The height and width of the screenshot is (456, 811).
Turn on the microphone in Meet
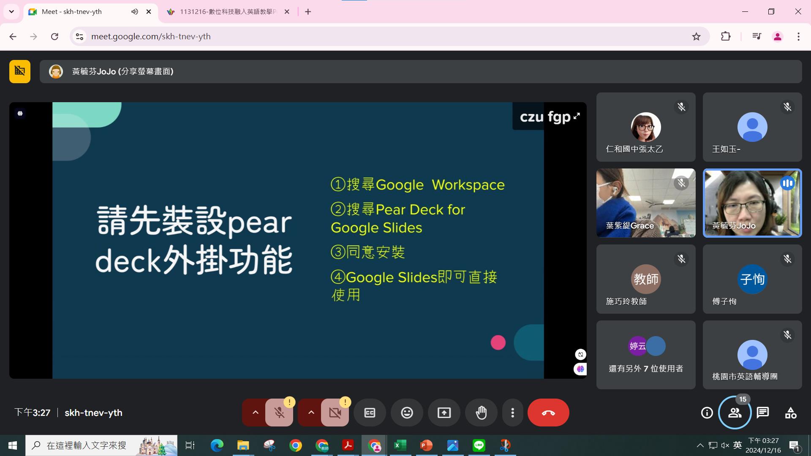click(x=279, y=413)
